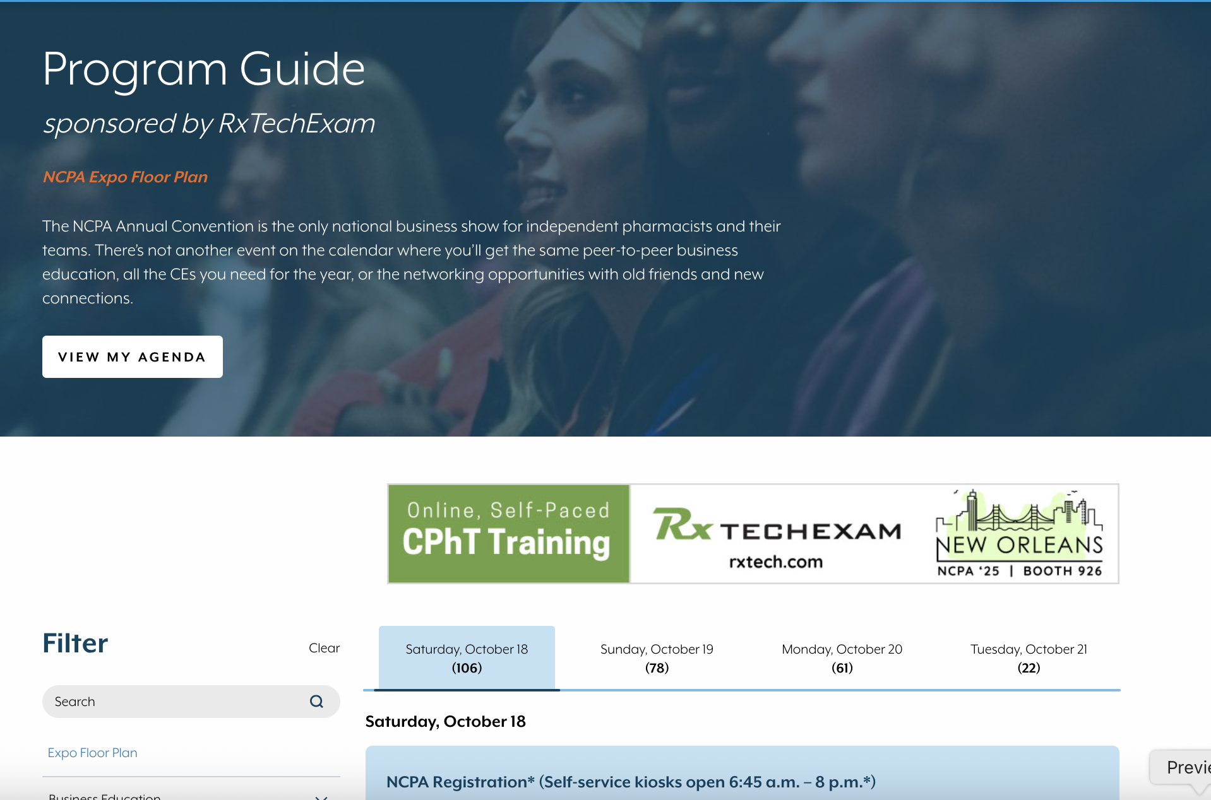Select the Monday, October 20 tab
1211x800 pixels.
point(842,658)
